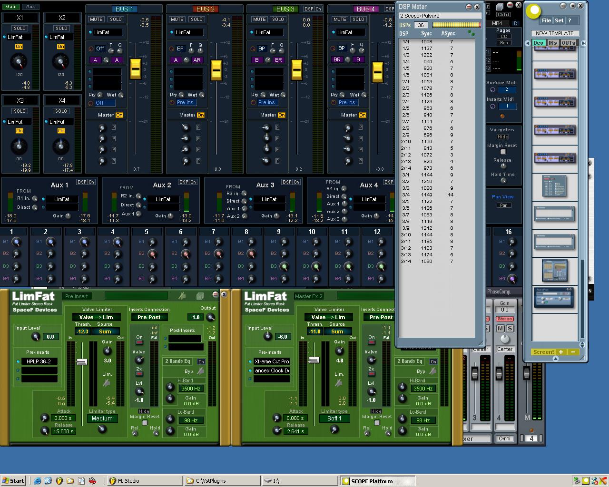Screen dimensions: 609x487
Task: Adjust threshold fader in left LimFat
Action: point(82,361)
